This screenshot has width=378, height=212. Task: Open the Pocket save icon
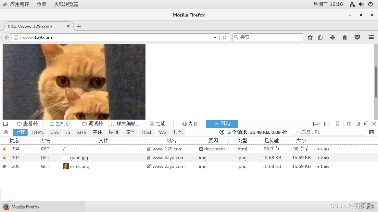coord(357,37)
